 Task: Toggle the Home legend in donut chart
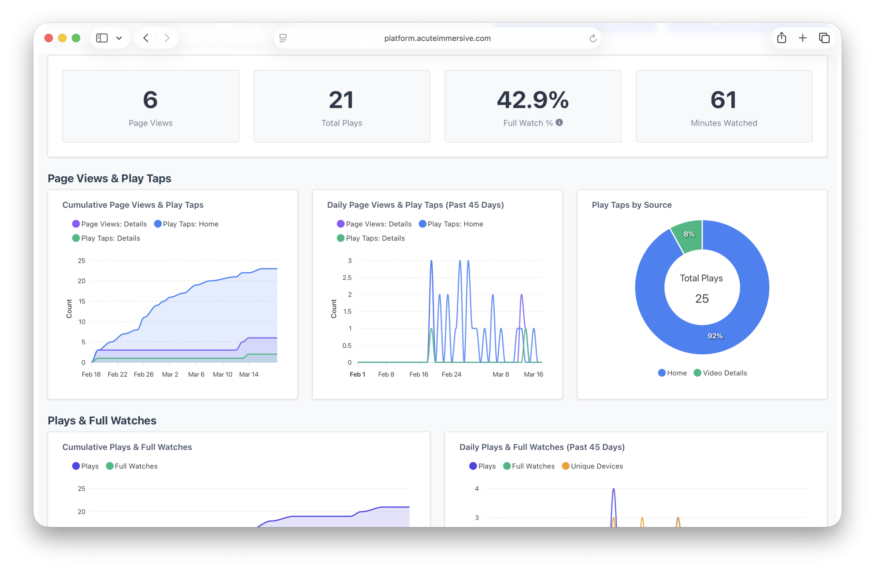click(x=672, y=372)
